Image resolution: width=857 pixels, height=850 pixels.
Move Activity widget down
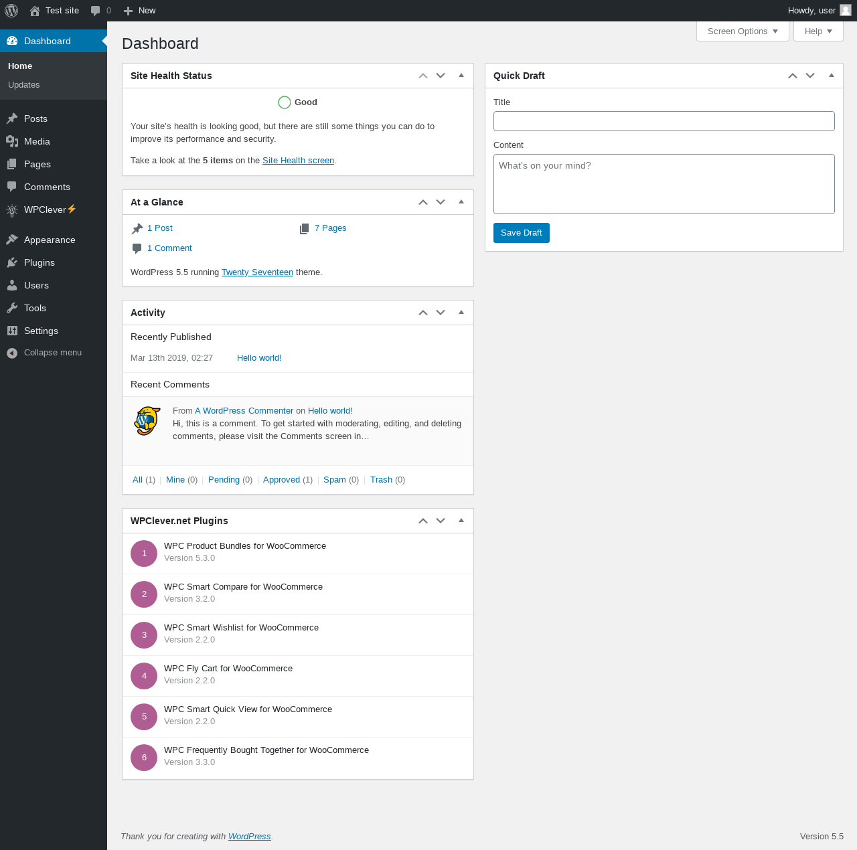coord(441,313)
